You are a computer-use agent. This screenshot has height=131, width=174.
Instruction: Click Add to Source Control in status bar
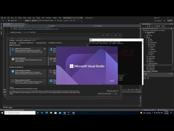[149, 110]
